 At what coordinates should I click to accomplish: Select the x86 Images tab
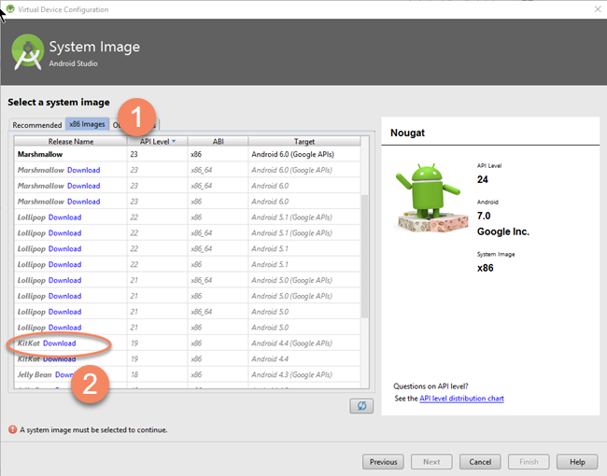(87, 124)
